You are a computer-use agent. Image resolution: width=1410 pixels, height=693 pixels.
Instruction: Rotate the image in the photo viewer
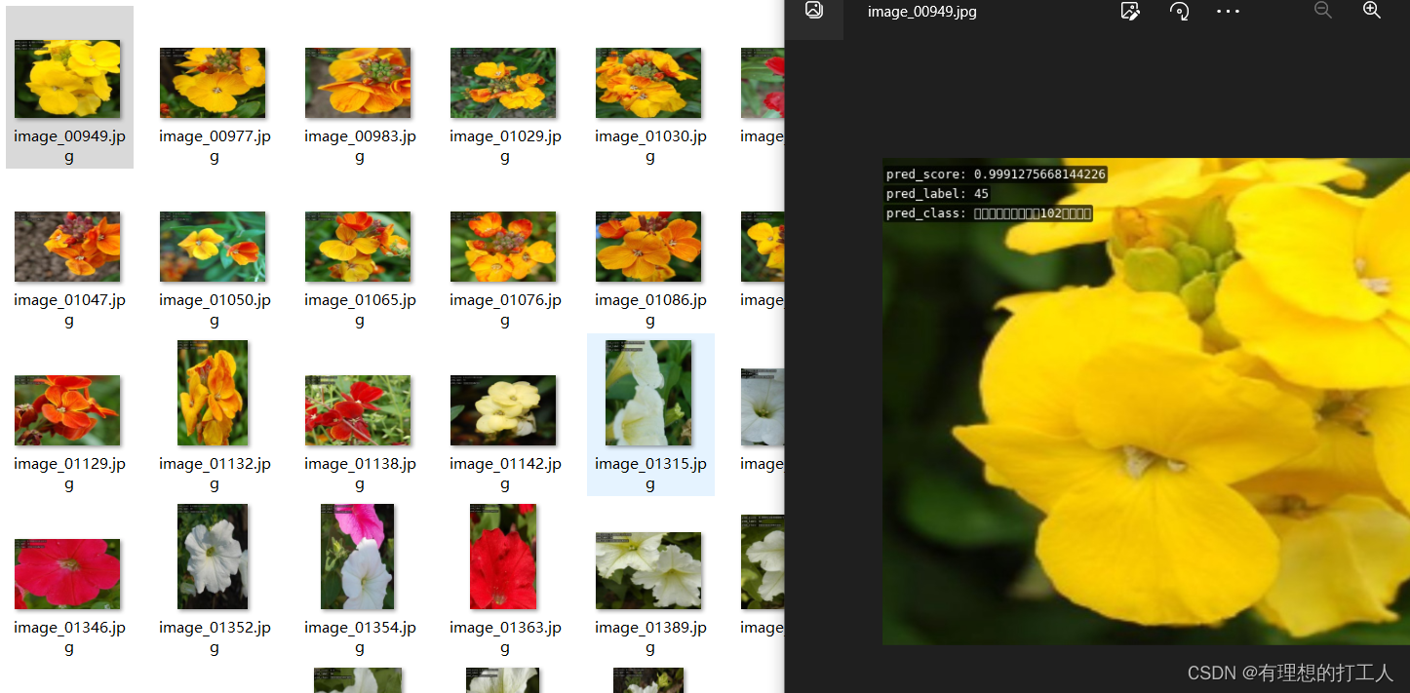[1179, 12]
